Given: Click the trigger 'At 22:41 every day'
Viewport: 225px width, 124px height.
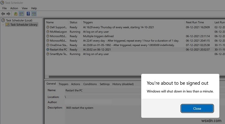Looking at the screenshot, I should (x=131, y=41).
